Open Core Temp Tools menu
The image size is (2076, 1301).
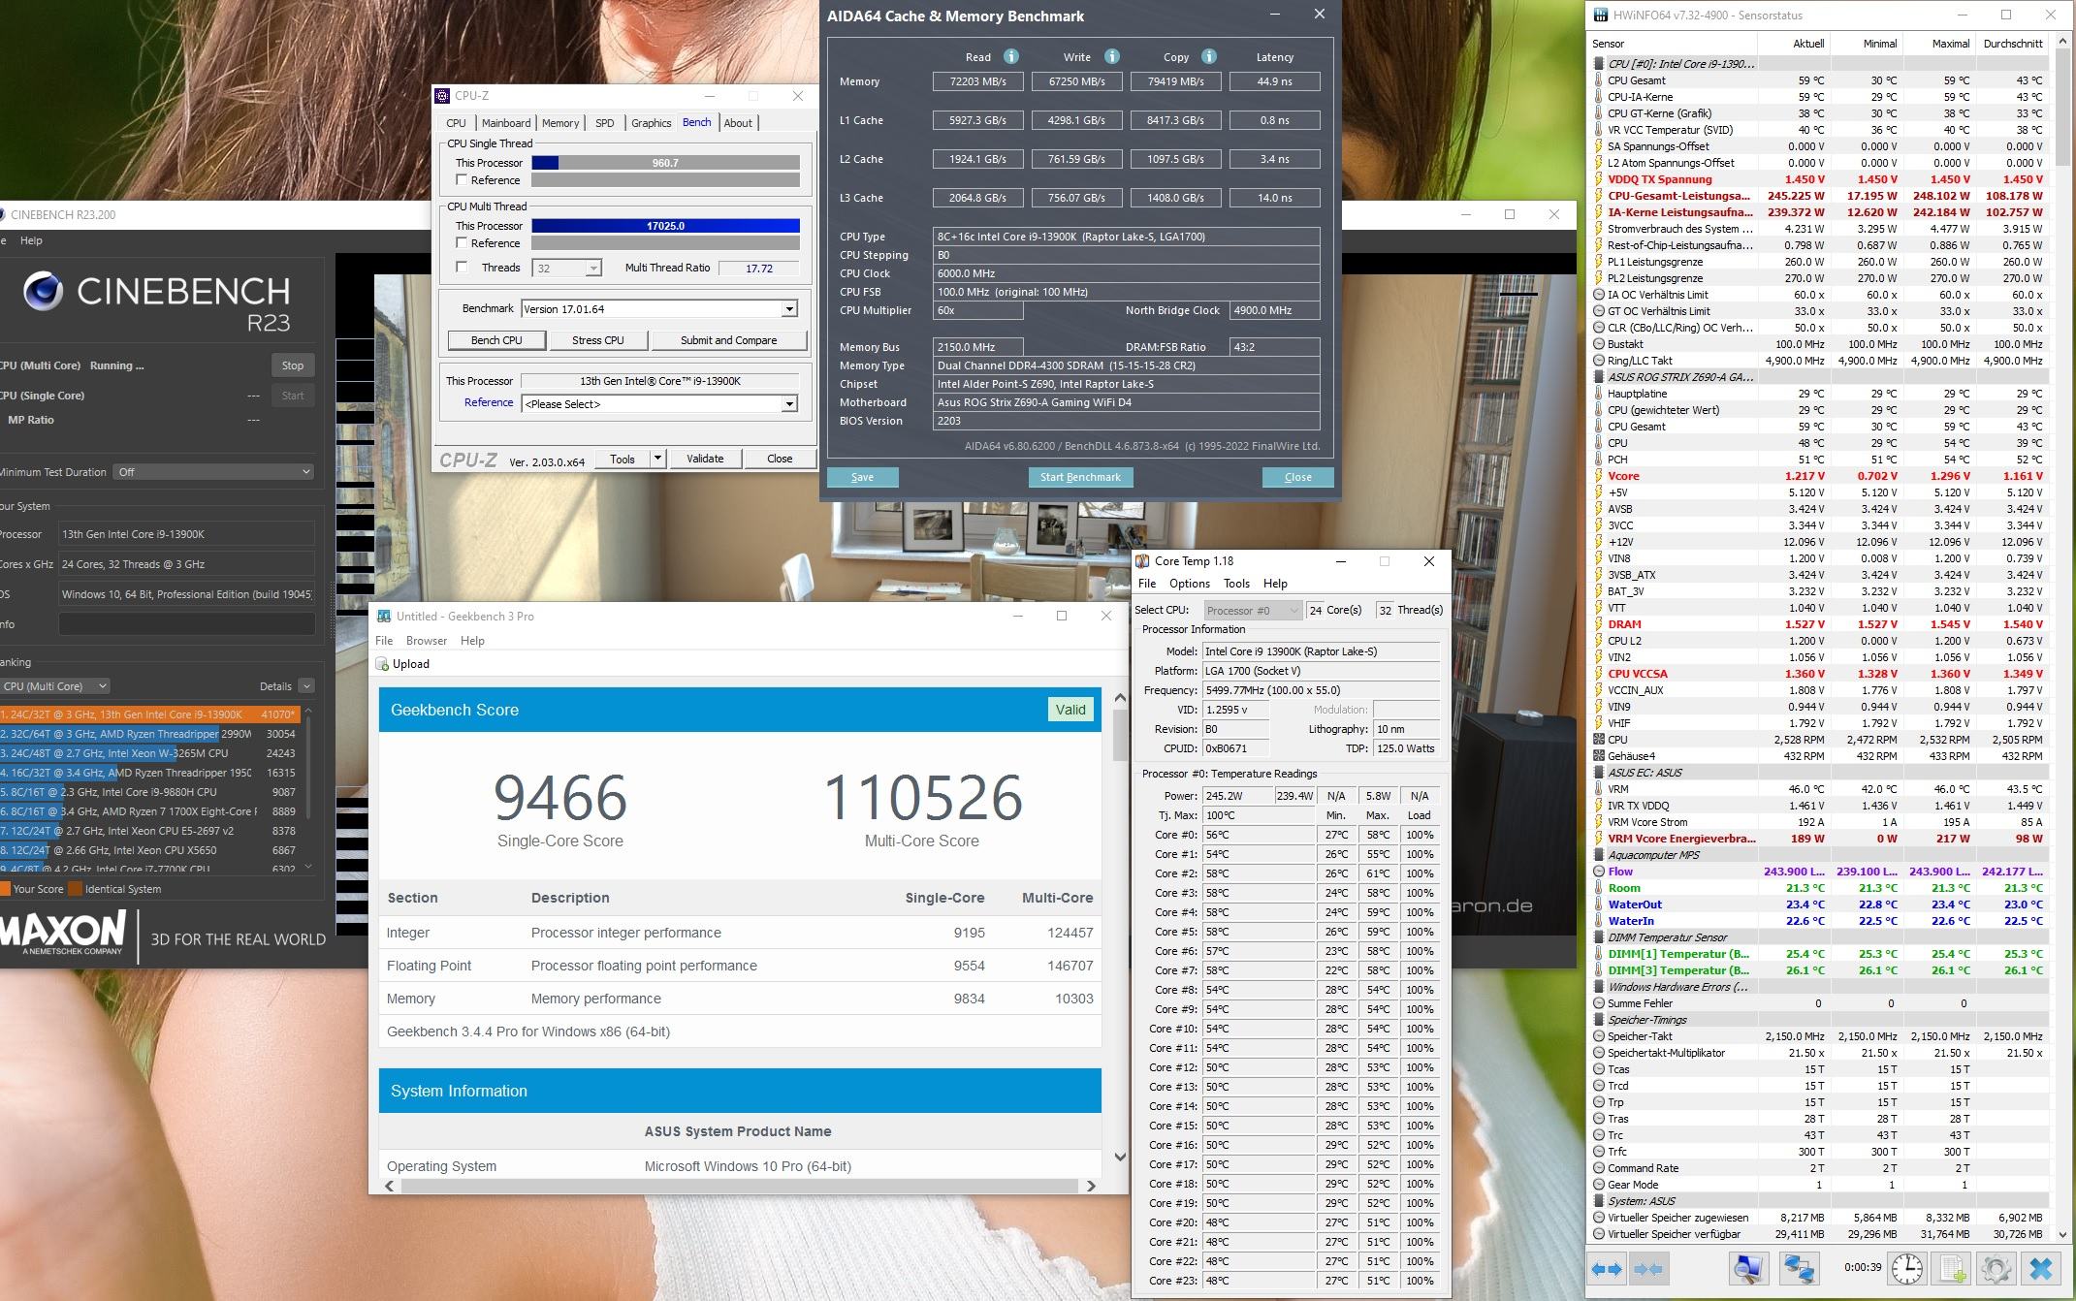click(x=1236, y=584)
